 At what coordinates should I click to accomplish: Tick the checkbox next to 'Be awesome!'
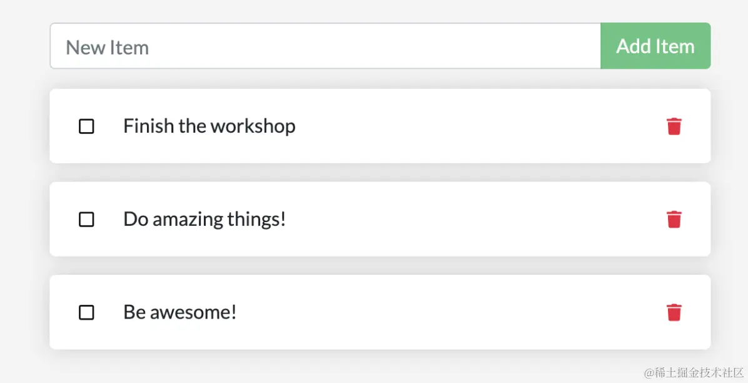[x=86, y=312]
